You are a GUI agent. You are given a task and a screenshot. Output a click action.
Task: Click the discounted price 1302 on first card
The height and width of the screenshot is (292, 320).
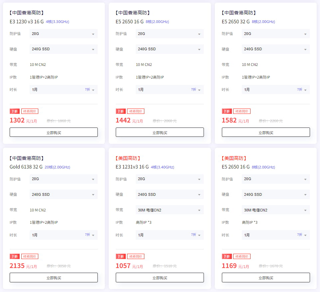click(17, 120)
